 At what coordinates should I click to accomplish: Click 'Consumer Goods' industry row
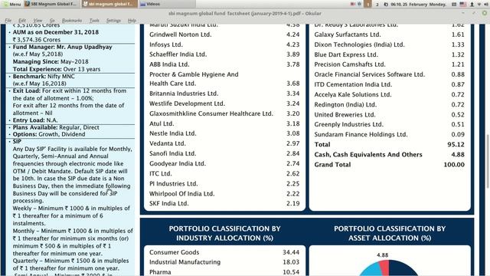click(x=224, y=252)
